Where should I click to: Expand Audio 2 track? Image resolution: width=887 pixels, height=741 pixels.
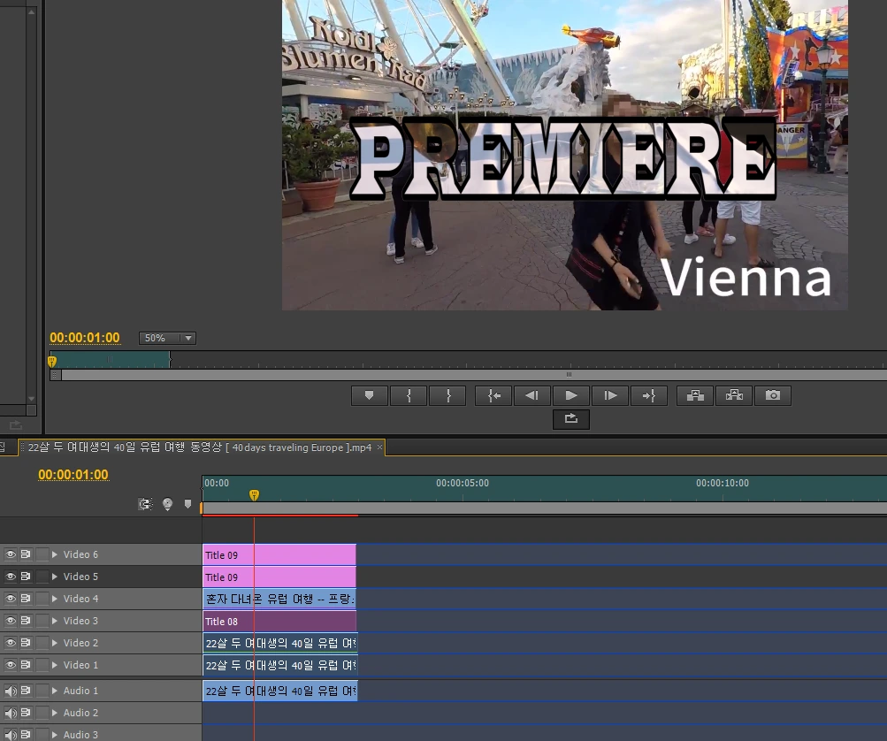pyautogui.click(x=55, y=713)
